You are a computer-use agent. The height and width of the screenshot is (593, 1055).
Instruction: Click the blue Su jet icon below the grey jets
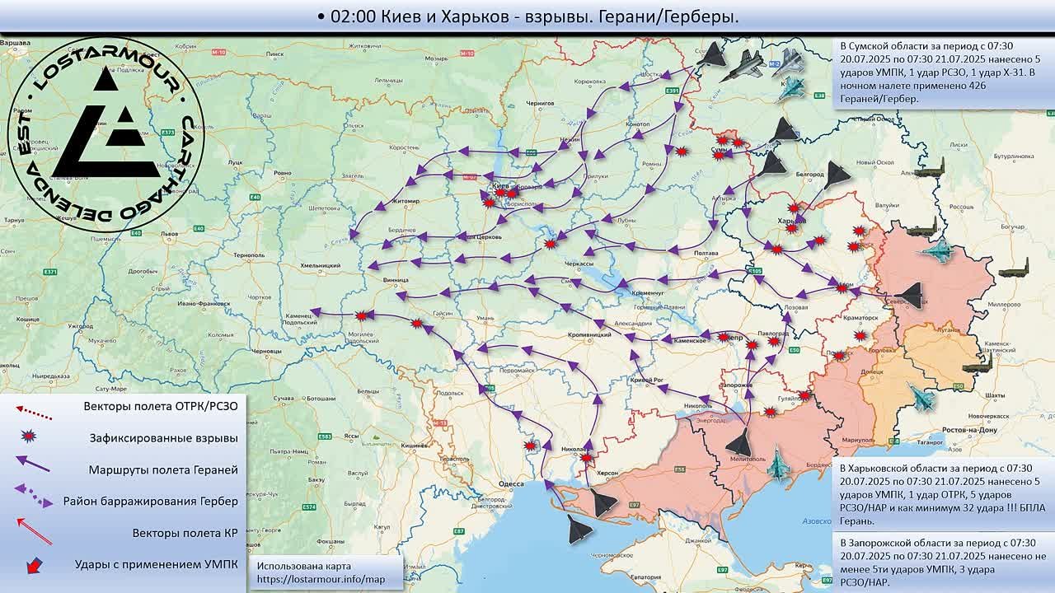point(792,86)
